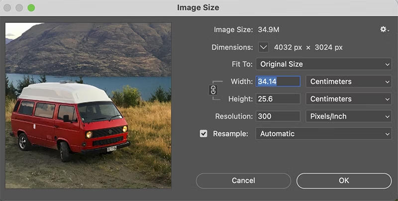The height and width of the screenshot is (201, 398).
Task: Toggle the constrain proportions chain link
Action: pyautogui.click(x=213, y=90)
